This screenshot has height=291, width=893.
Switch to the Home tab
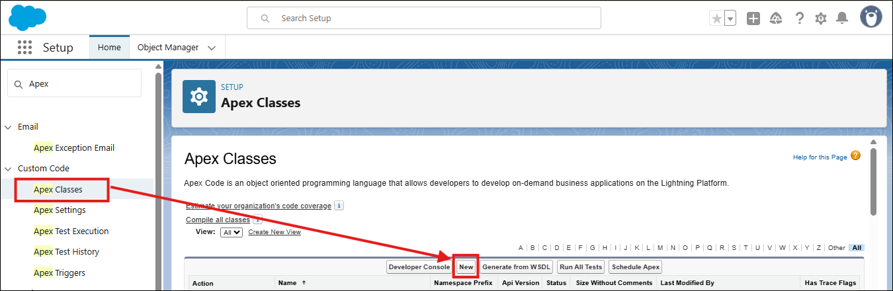(x=109, y=48)
